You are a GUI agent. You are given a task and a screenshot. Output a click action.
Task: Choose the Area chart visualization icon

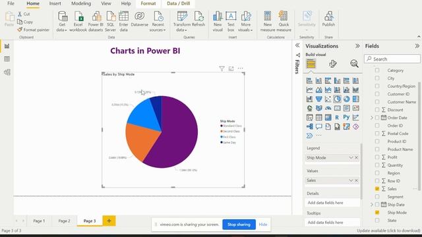(x=319, y=90)
